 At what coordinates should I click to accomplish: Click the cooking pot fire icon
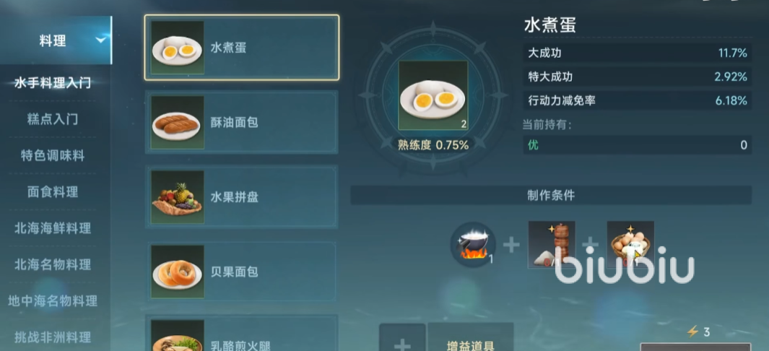pos(473,245)
